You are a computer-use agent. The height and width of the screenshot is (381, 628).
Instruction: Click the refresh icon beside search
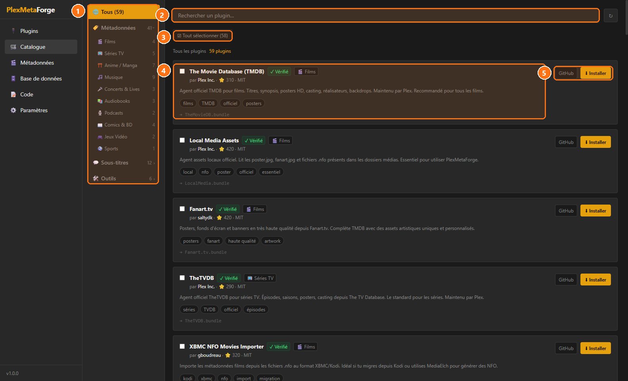611,16
